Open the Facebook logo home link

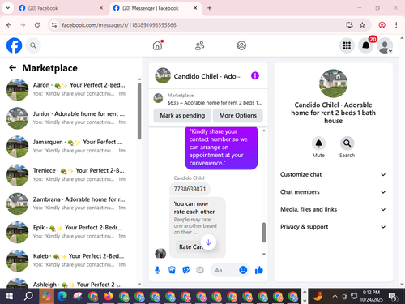pos(14,45)
